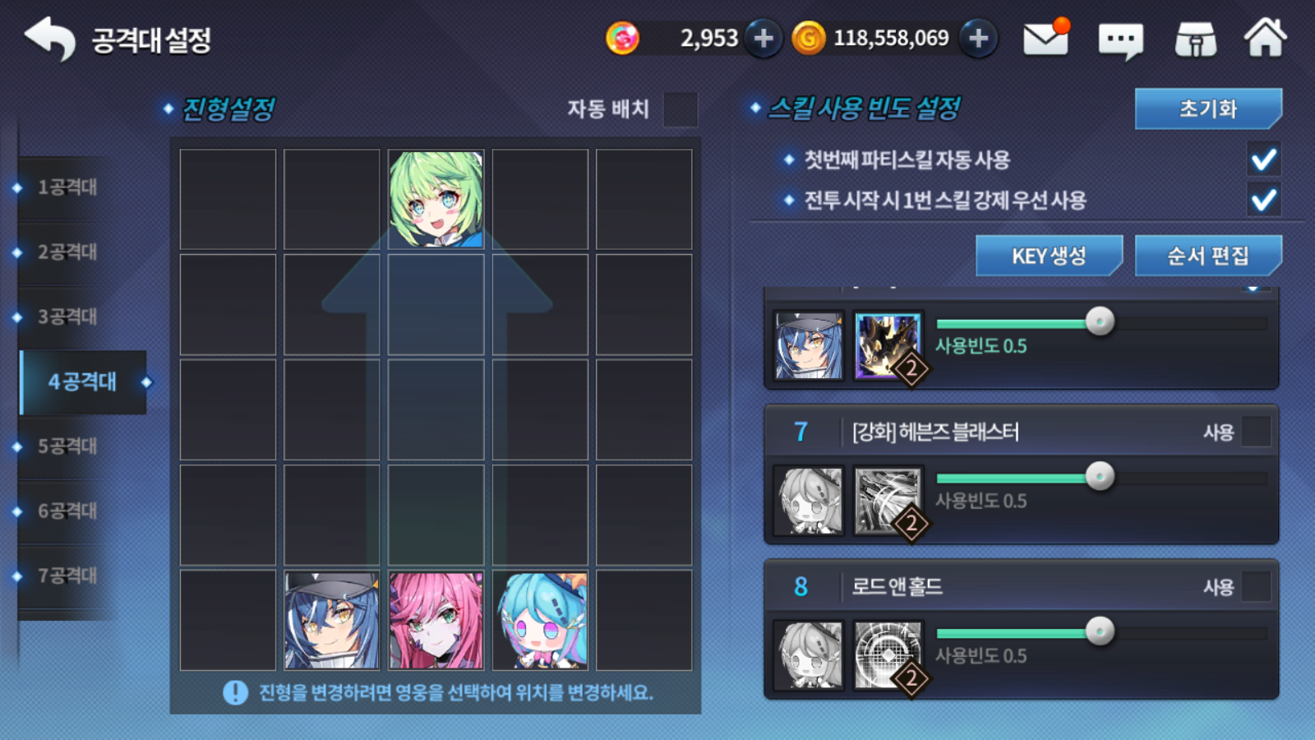Select the green-haired hero in the formation grid

[x=436, y=199]
